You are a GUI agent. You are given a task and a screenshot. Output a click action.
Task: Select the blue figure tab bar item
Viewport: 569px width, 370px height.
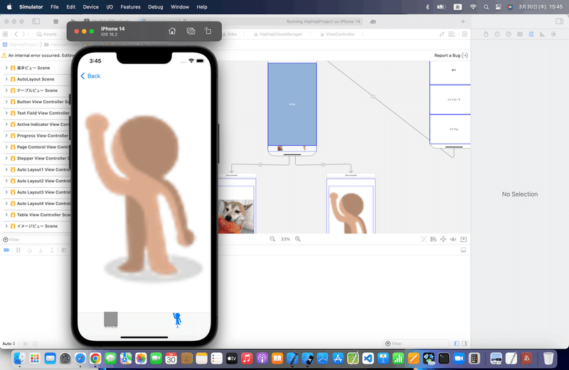click(x=177, y=320)
